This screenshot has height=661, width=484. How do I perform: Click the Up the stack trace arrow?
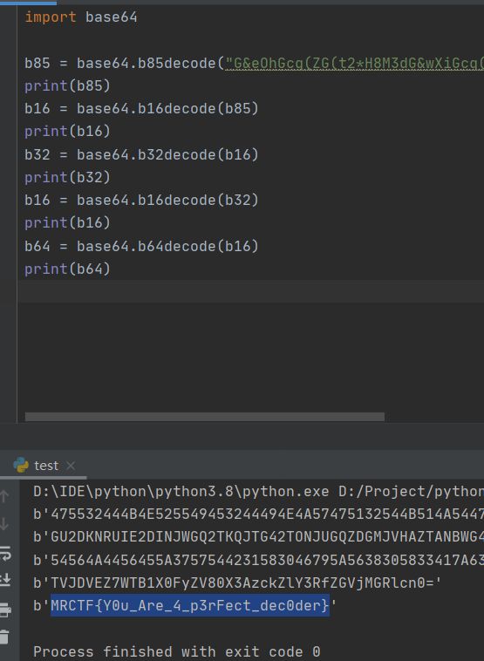tap(4, 496)
